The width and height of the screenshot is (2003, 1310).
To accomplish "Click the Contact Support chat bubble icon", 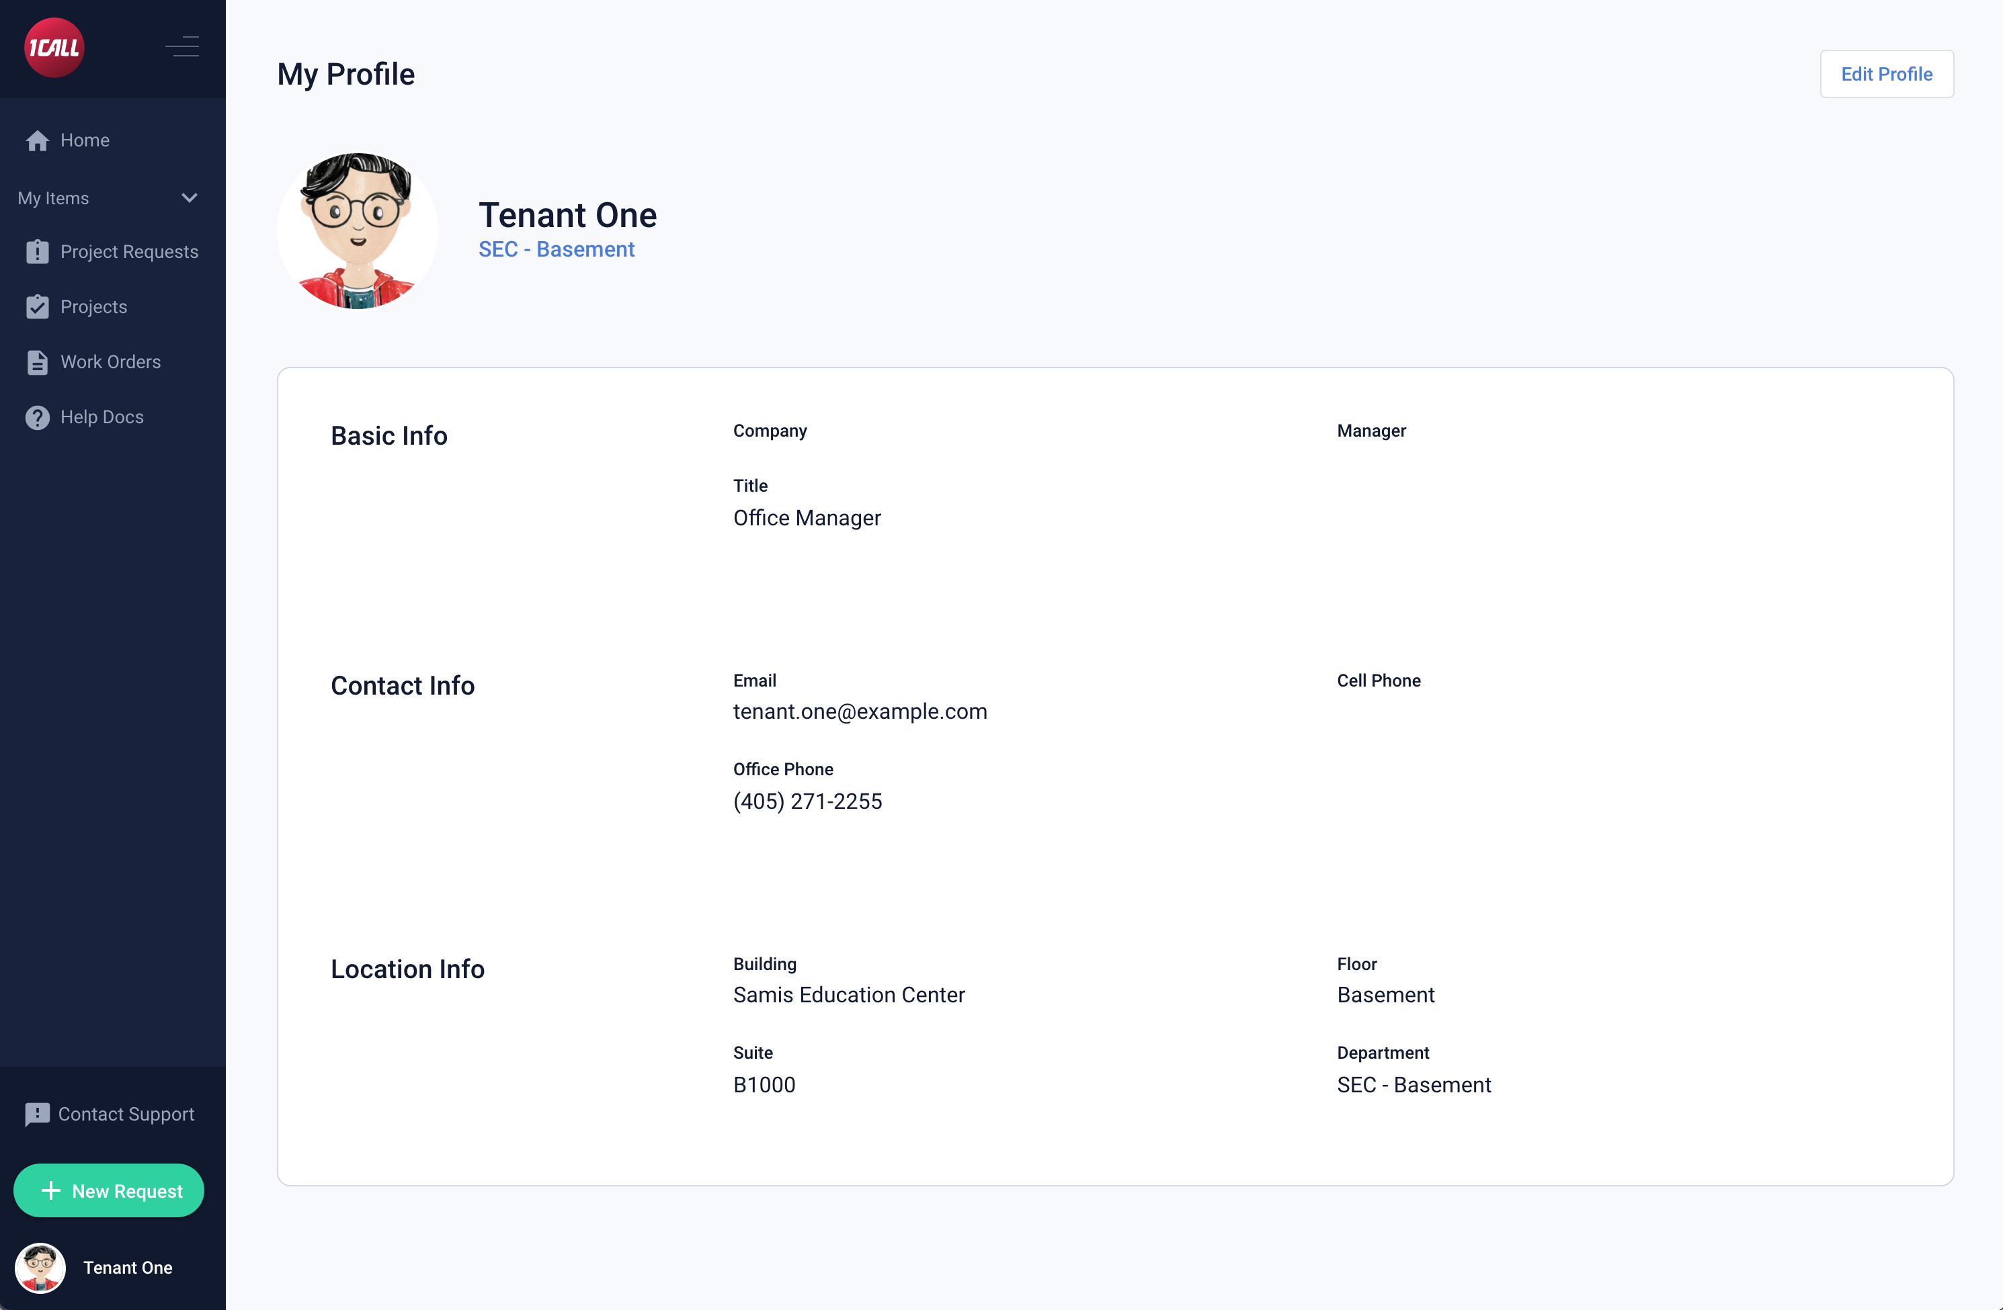I will (37, 1114).
